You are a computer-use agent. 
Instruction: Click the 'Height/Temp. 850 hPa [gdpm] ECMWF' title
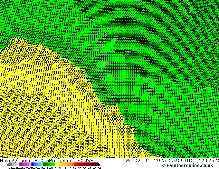[47, 160]
